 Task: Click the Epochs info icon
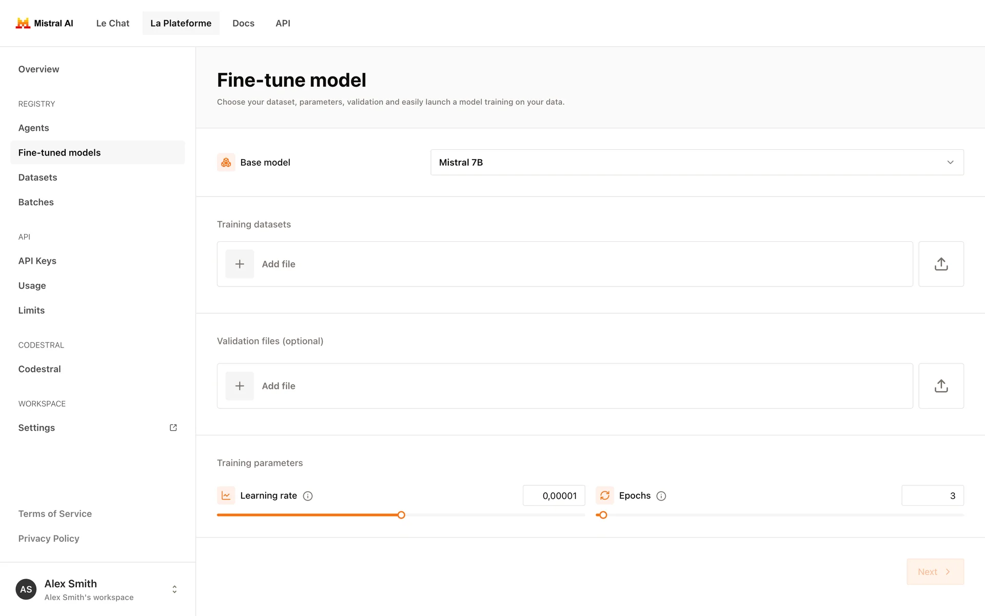661,496
